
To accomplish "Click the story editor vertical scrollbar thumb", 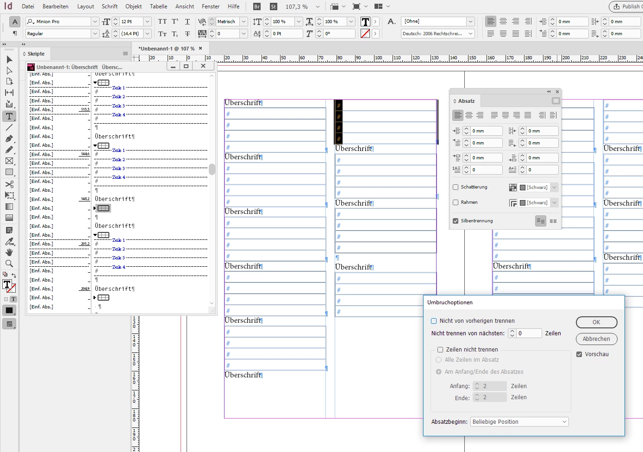I will pyautogui.click(x=212, y=169).
